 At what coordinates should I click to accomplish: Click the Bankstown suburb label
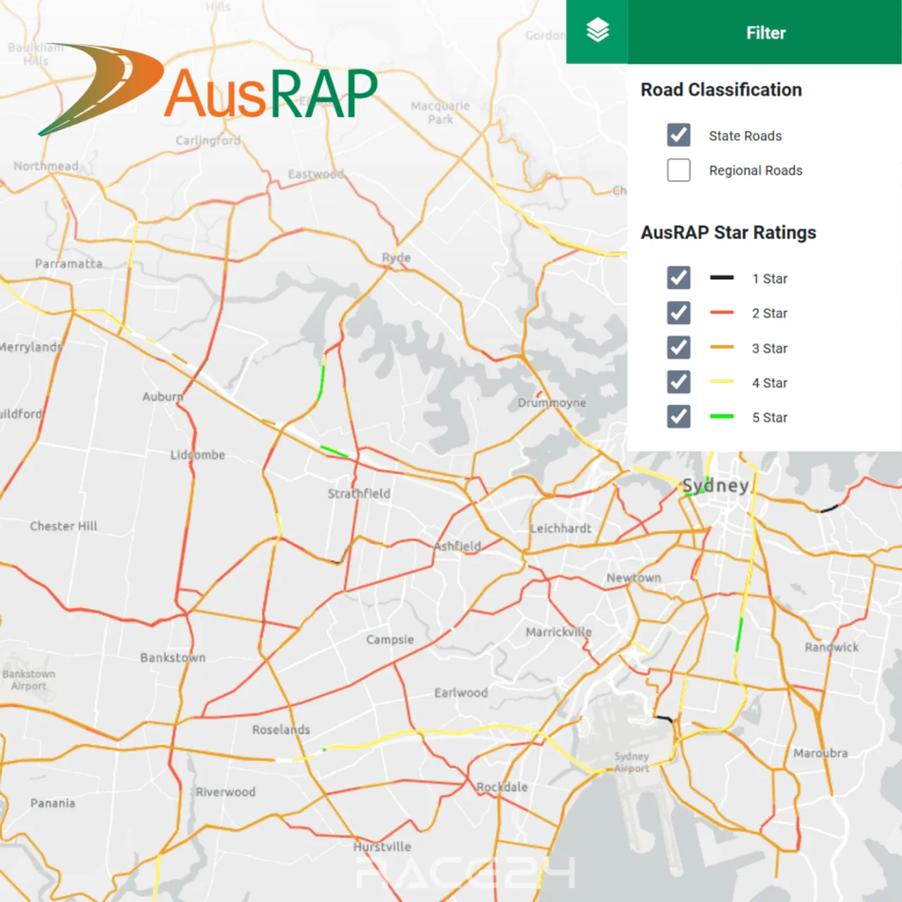pos(173,657)
